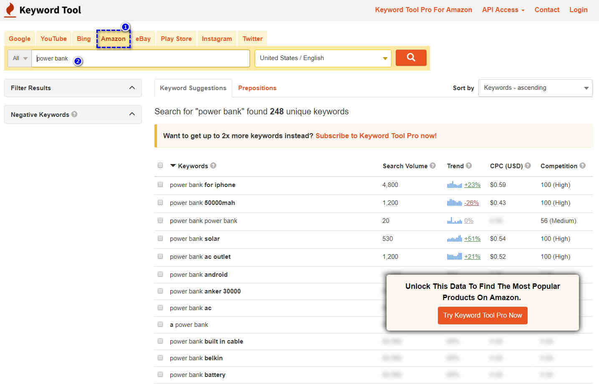Check the power bank belkin row
The image size is (599, 384).
(x=160, y=358)
